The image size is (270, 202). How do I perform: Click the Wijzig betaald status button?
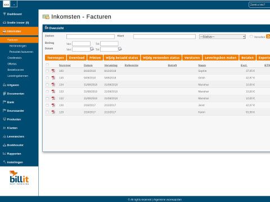pos(122,58)
